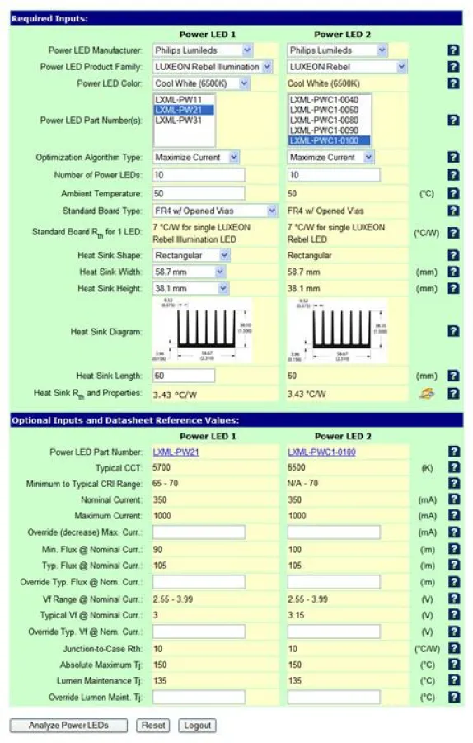Select LXML-PWC1-0080 part number
The image size is (473, 743).
pyautogui.click(x=330, y=121)
